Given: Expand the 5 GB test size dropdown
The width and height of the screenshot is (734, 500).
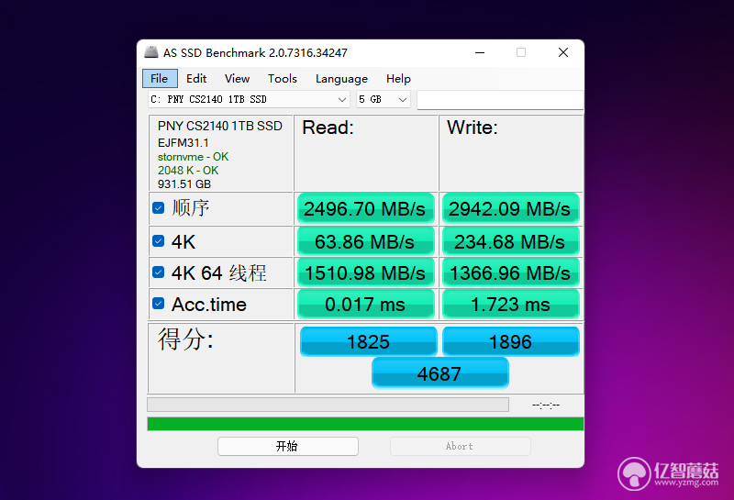Looking at the screenshot, I should (383, 99).
